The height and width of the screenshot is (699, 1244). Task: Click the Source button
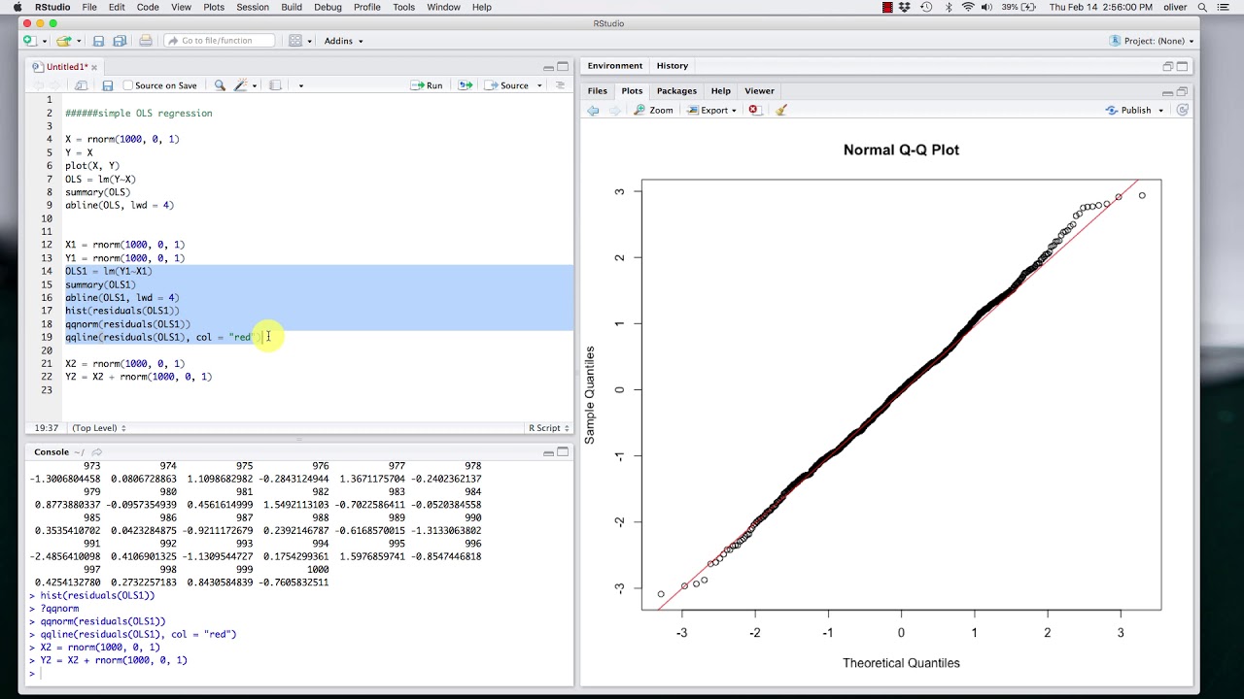(507, 85)
